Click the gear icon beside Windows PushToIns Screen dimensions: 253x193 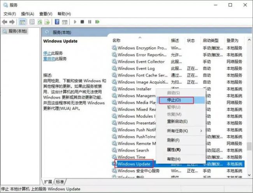(114, 137)
